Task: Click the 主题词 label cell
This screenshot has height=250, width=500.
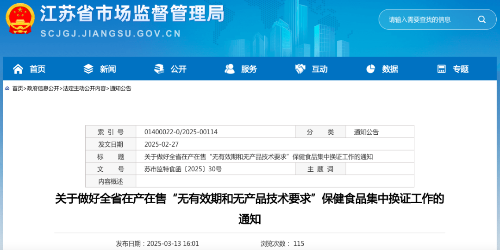Action: (320, 169)
